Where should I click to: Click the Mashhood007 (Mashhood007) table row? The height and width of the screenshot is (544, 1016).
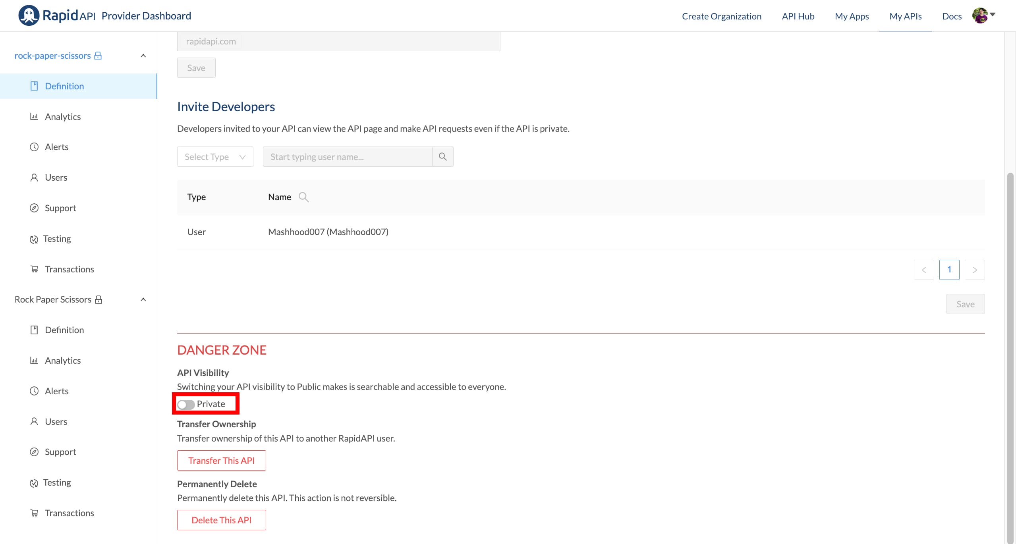581,232
